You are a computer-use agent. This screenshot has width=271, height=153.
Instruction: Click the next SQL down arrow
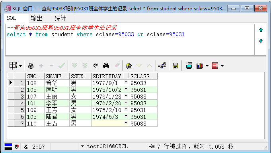point(261,41)
